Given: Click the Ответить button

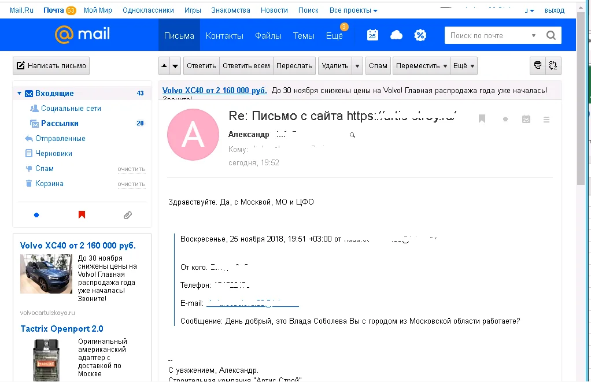Looking at the screenshot, I should tap(201, 65).
